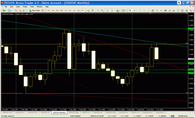Select the candlestick chart display icon
The height and width of the screenshot is (118, 195).
pos(93,11)
